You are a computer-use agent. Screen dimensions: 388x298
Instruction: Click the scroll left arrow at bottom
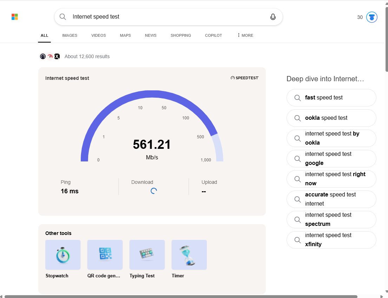(1, 297)
